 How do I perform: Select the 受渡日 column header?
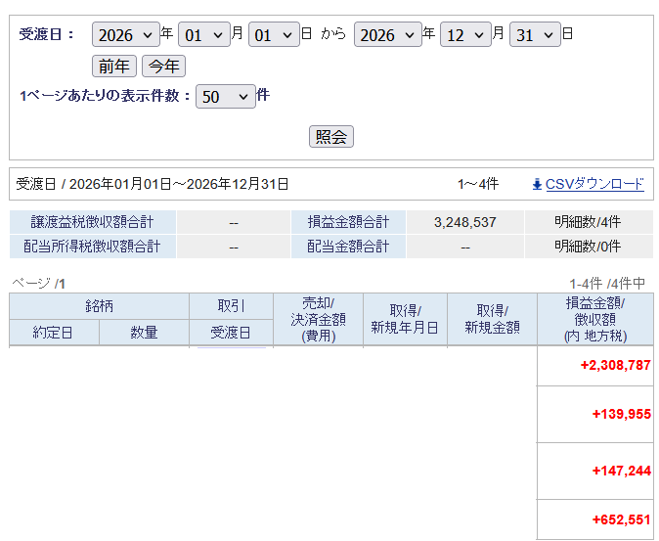[x=231, y=332]
